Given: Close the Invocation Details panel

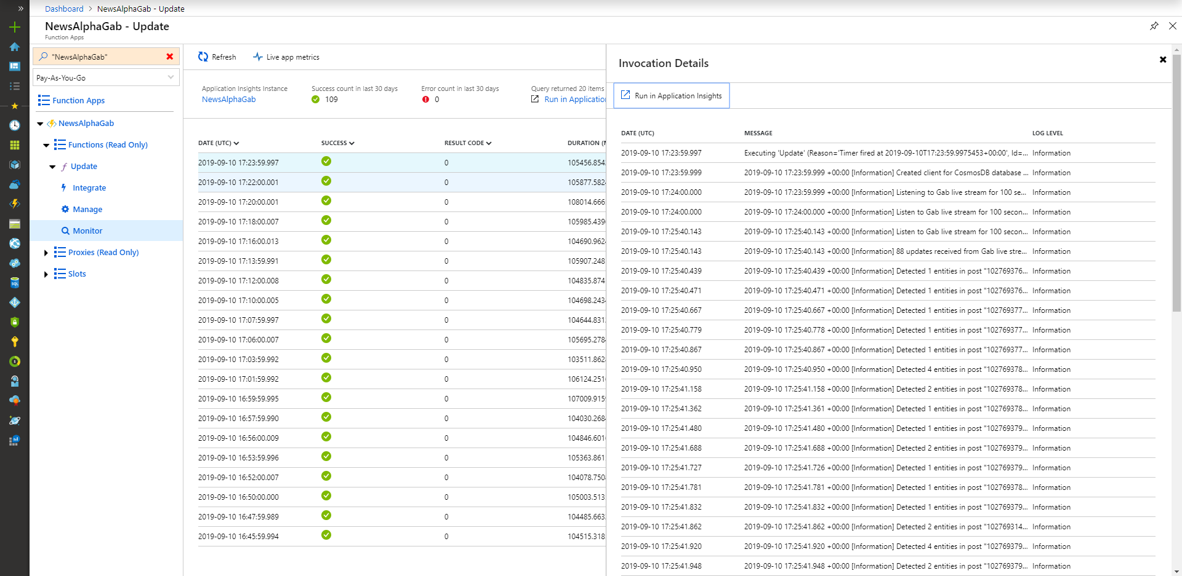Looking at the screenshot, I should [1163, 60].
